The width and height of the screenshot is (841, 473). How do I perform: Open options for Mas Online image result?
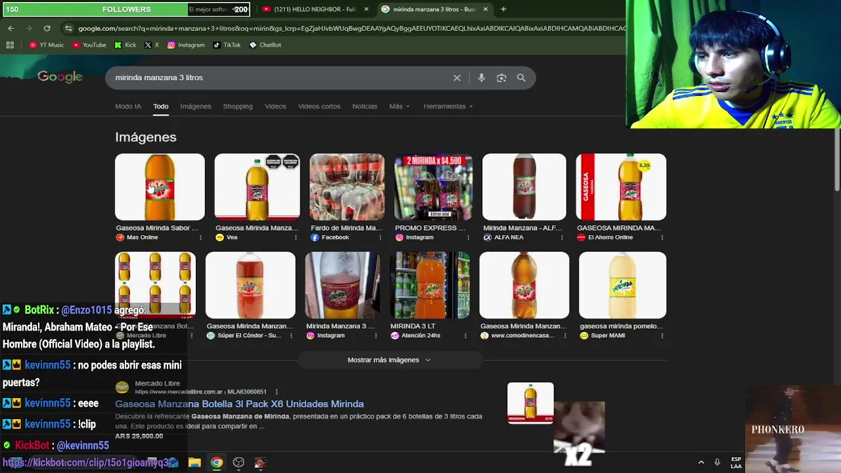(201, 237)
